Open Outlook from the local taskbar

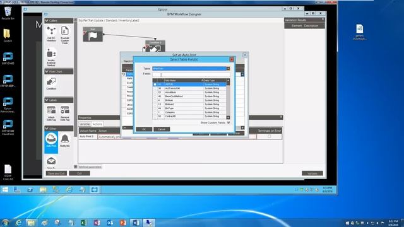point(110,223)
